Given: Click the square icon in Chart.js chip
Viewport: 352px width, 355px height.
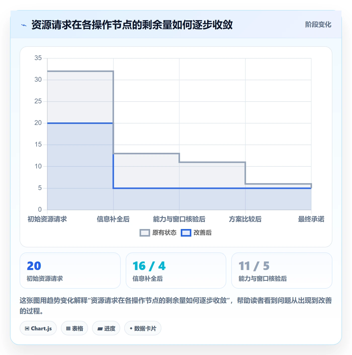Looking at the screenshot, I should click(27, 329).
